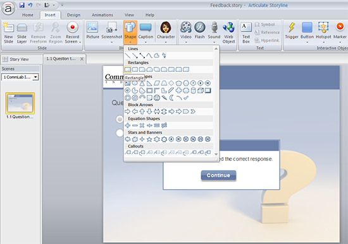Select the second radio button on slide
This screenshot has width=348, height=244.
click(120, 133)
